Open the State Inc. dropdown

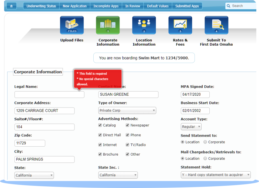point(118,175)
